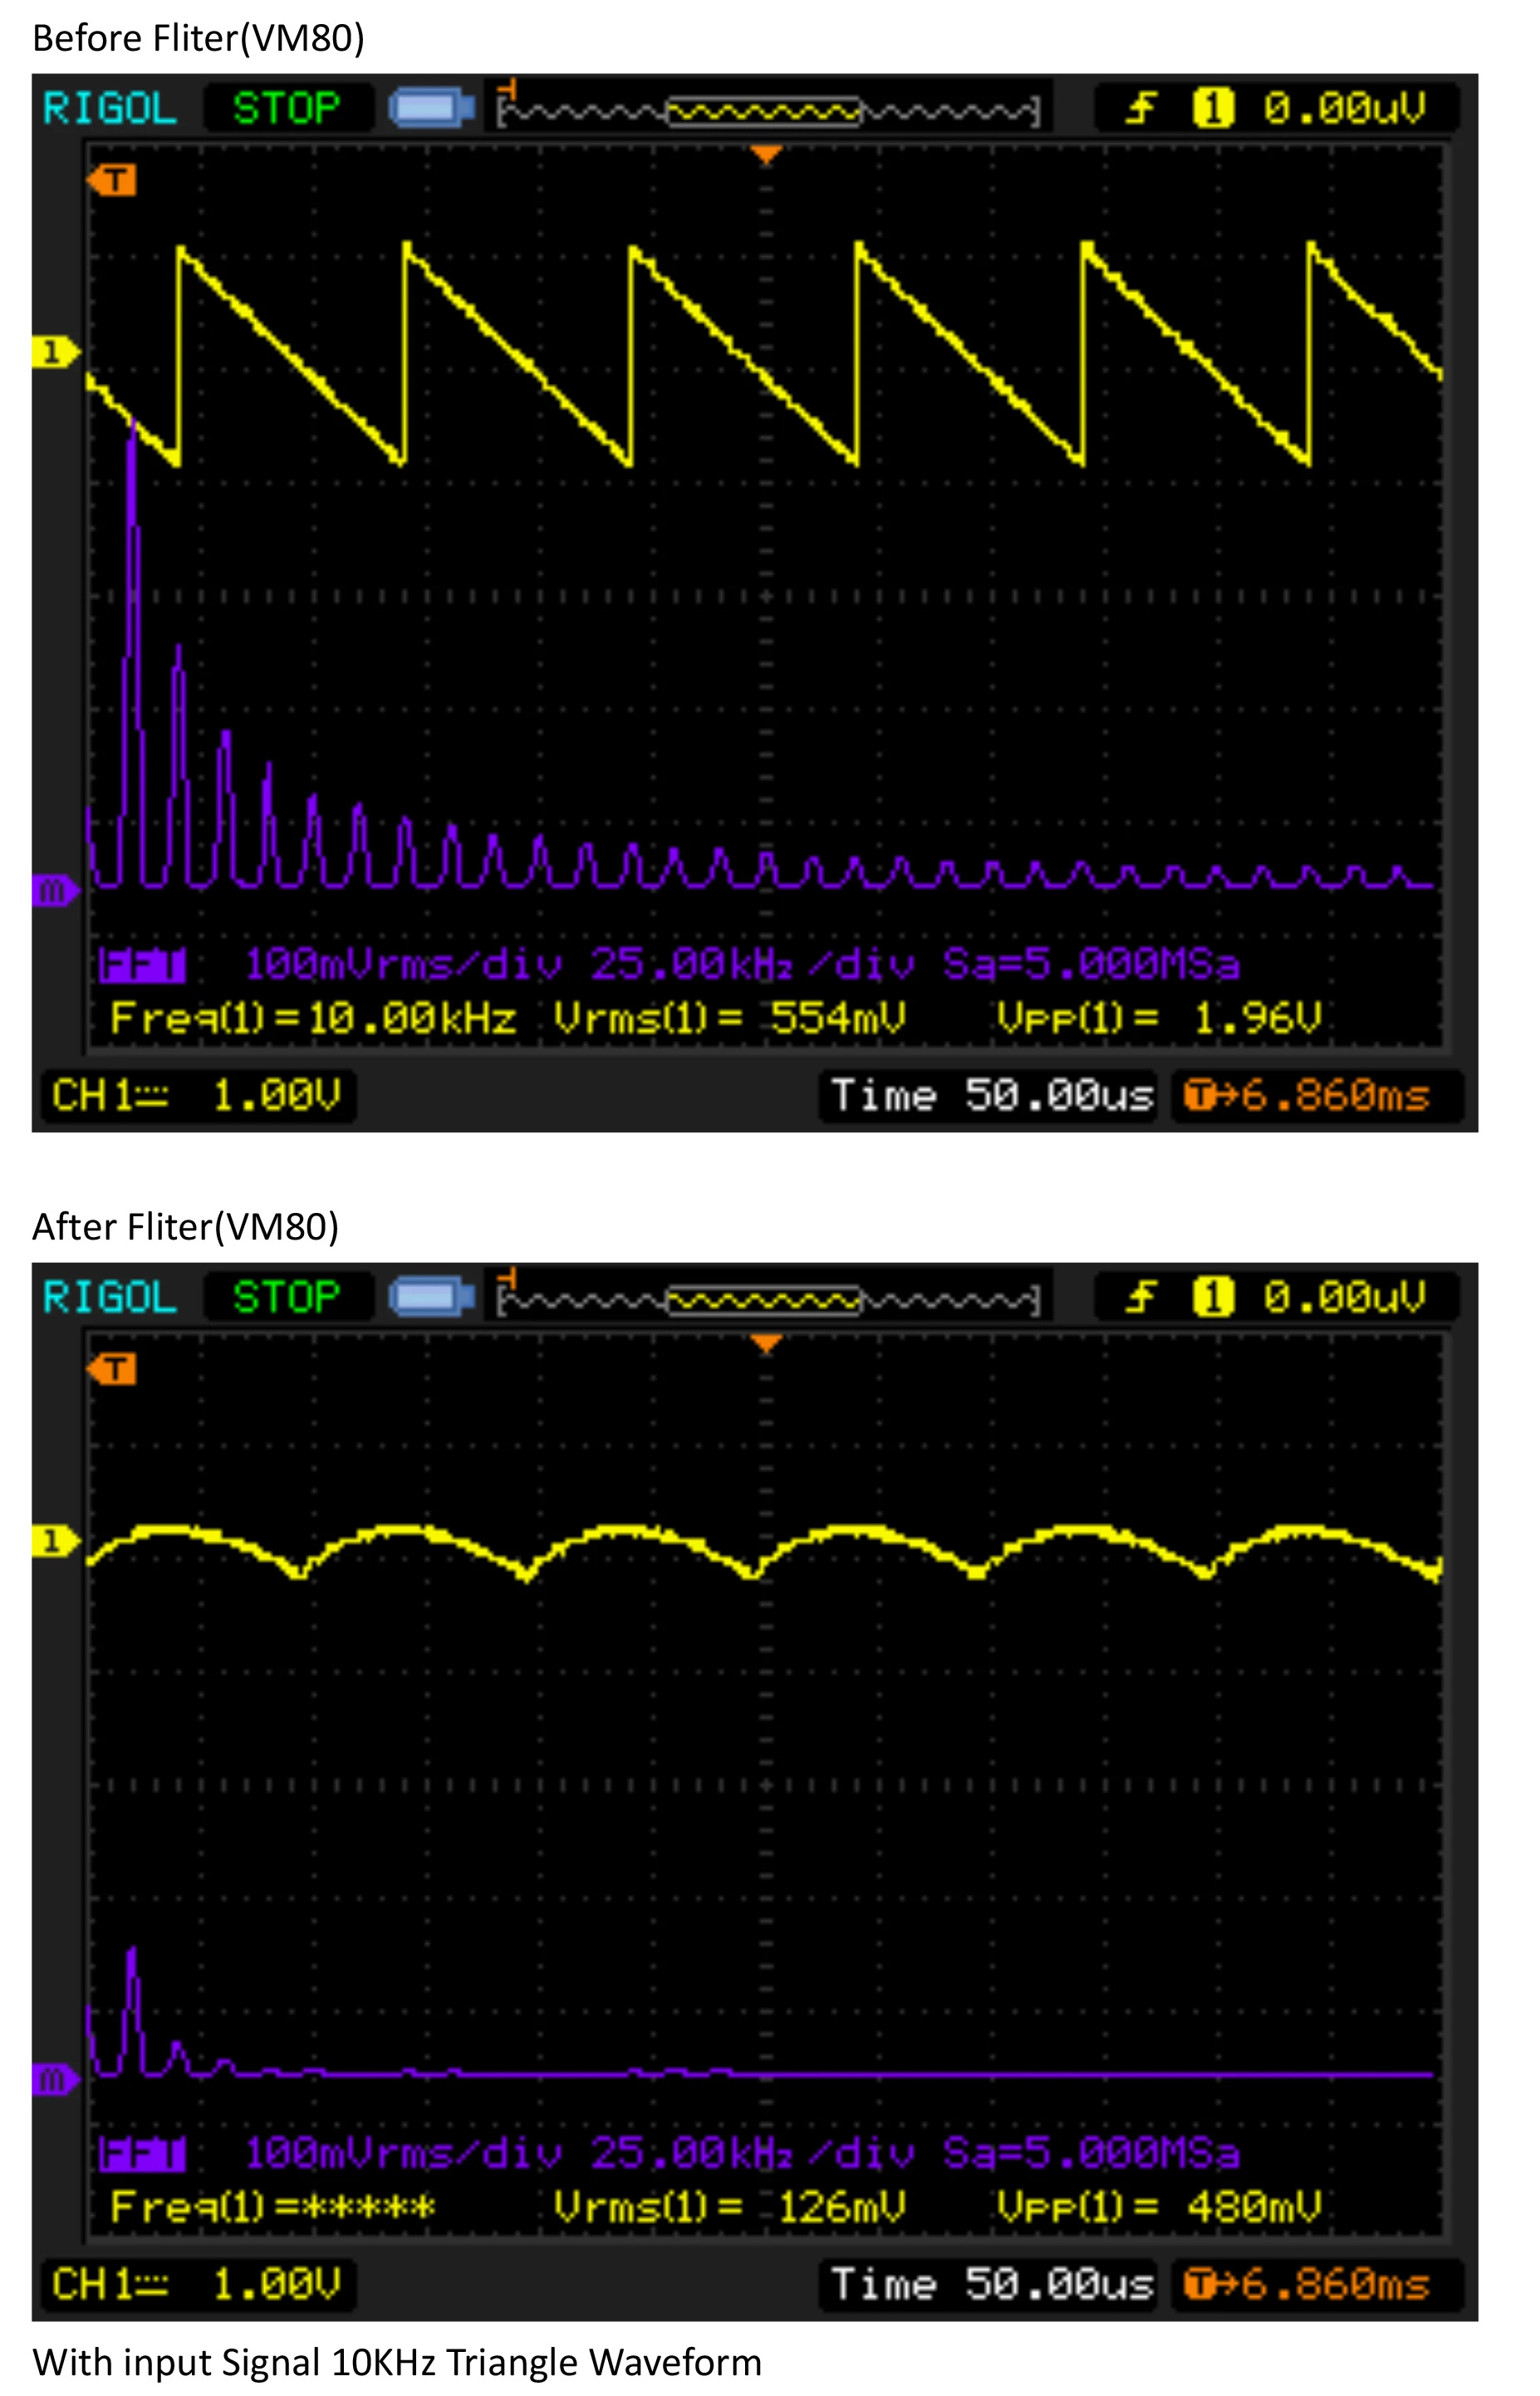Screen dimensions: 1540x2396
Task: Click the CH1 1.00V scale in the bottom scope
Action: point(197,2284)
